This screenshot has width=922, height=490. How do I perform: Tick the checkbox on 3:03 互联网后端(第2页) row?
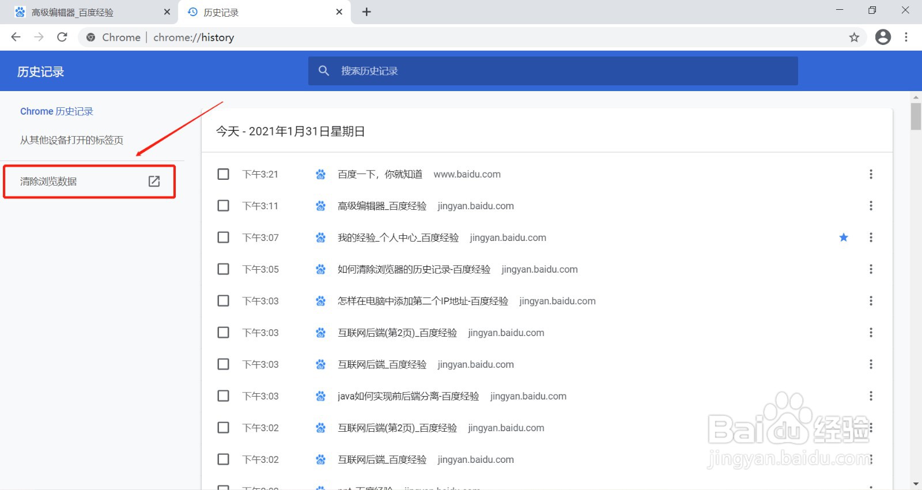tap(223, 333)
